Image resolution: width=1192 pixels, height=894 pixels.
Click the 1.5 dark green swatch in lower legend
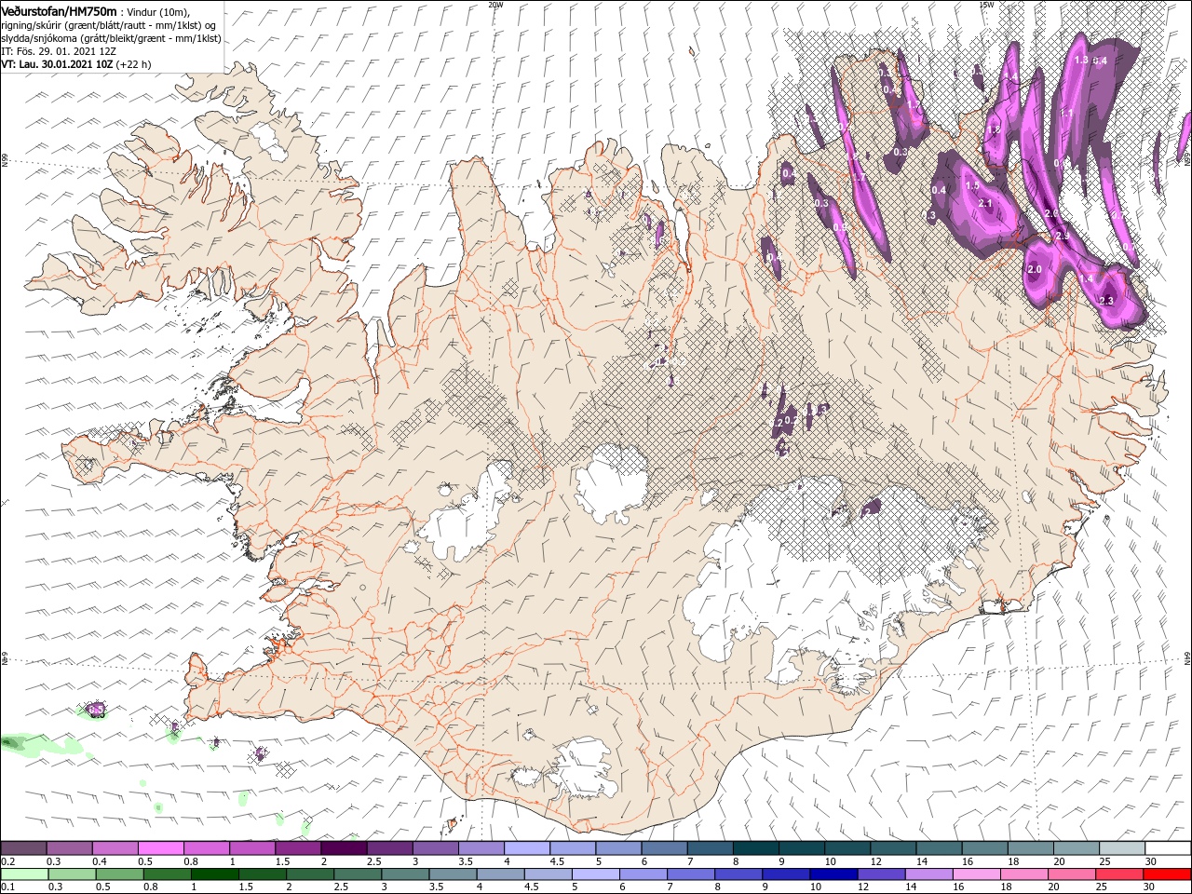tap(262, 874)
